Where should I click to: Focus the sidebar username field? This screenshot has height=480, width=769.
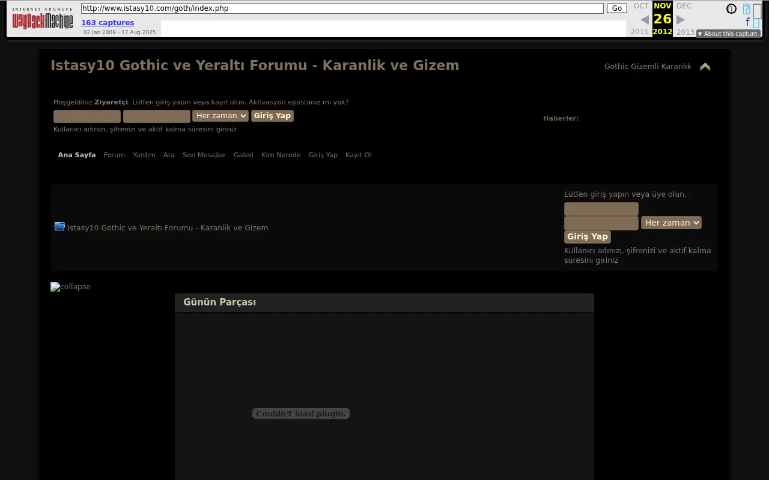click(x=601, y=209)
